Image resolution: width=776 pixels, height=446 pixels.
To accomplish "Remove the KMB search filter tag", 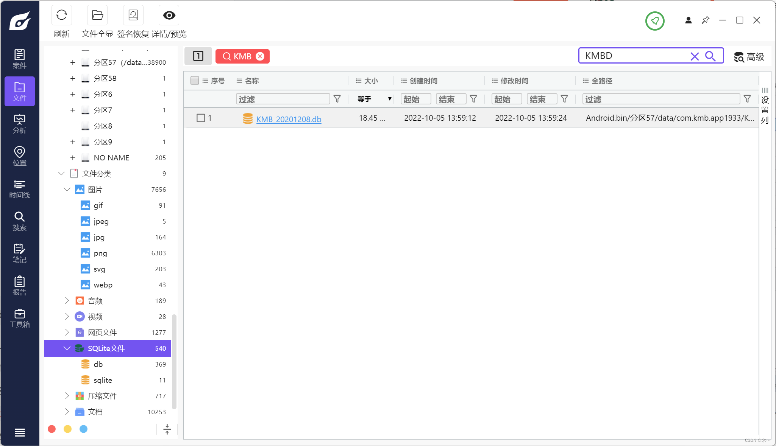I will (x=260, y=56).
